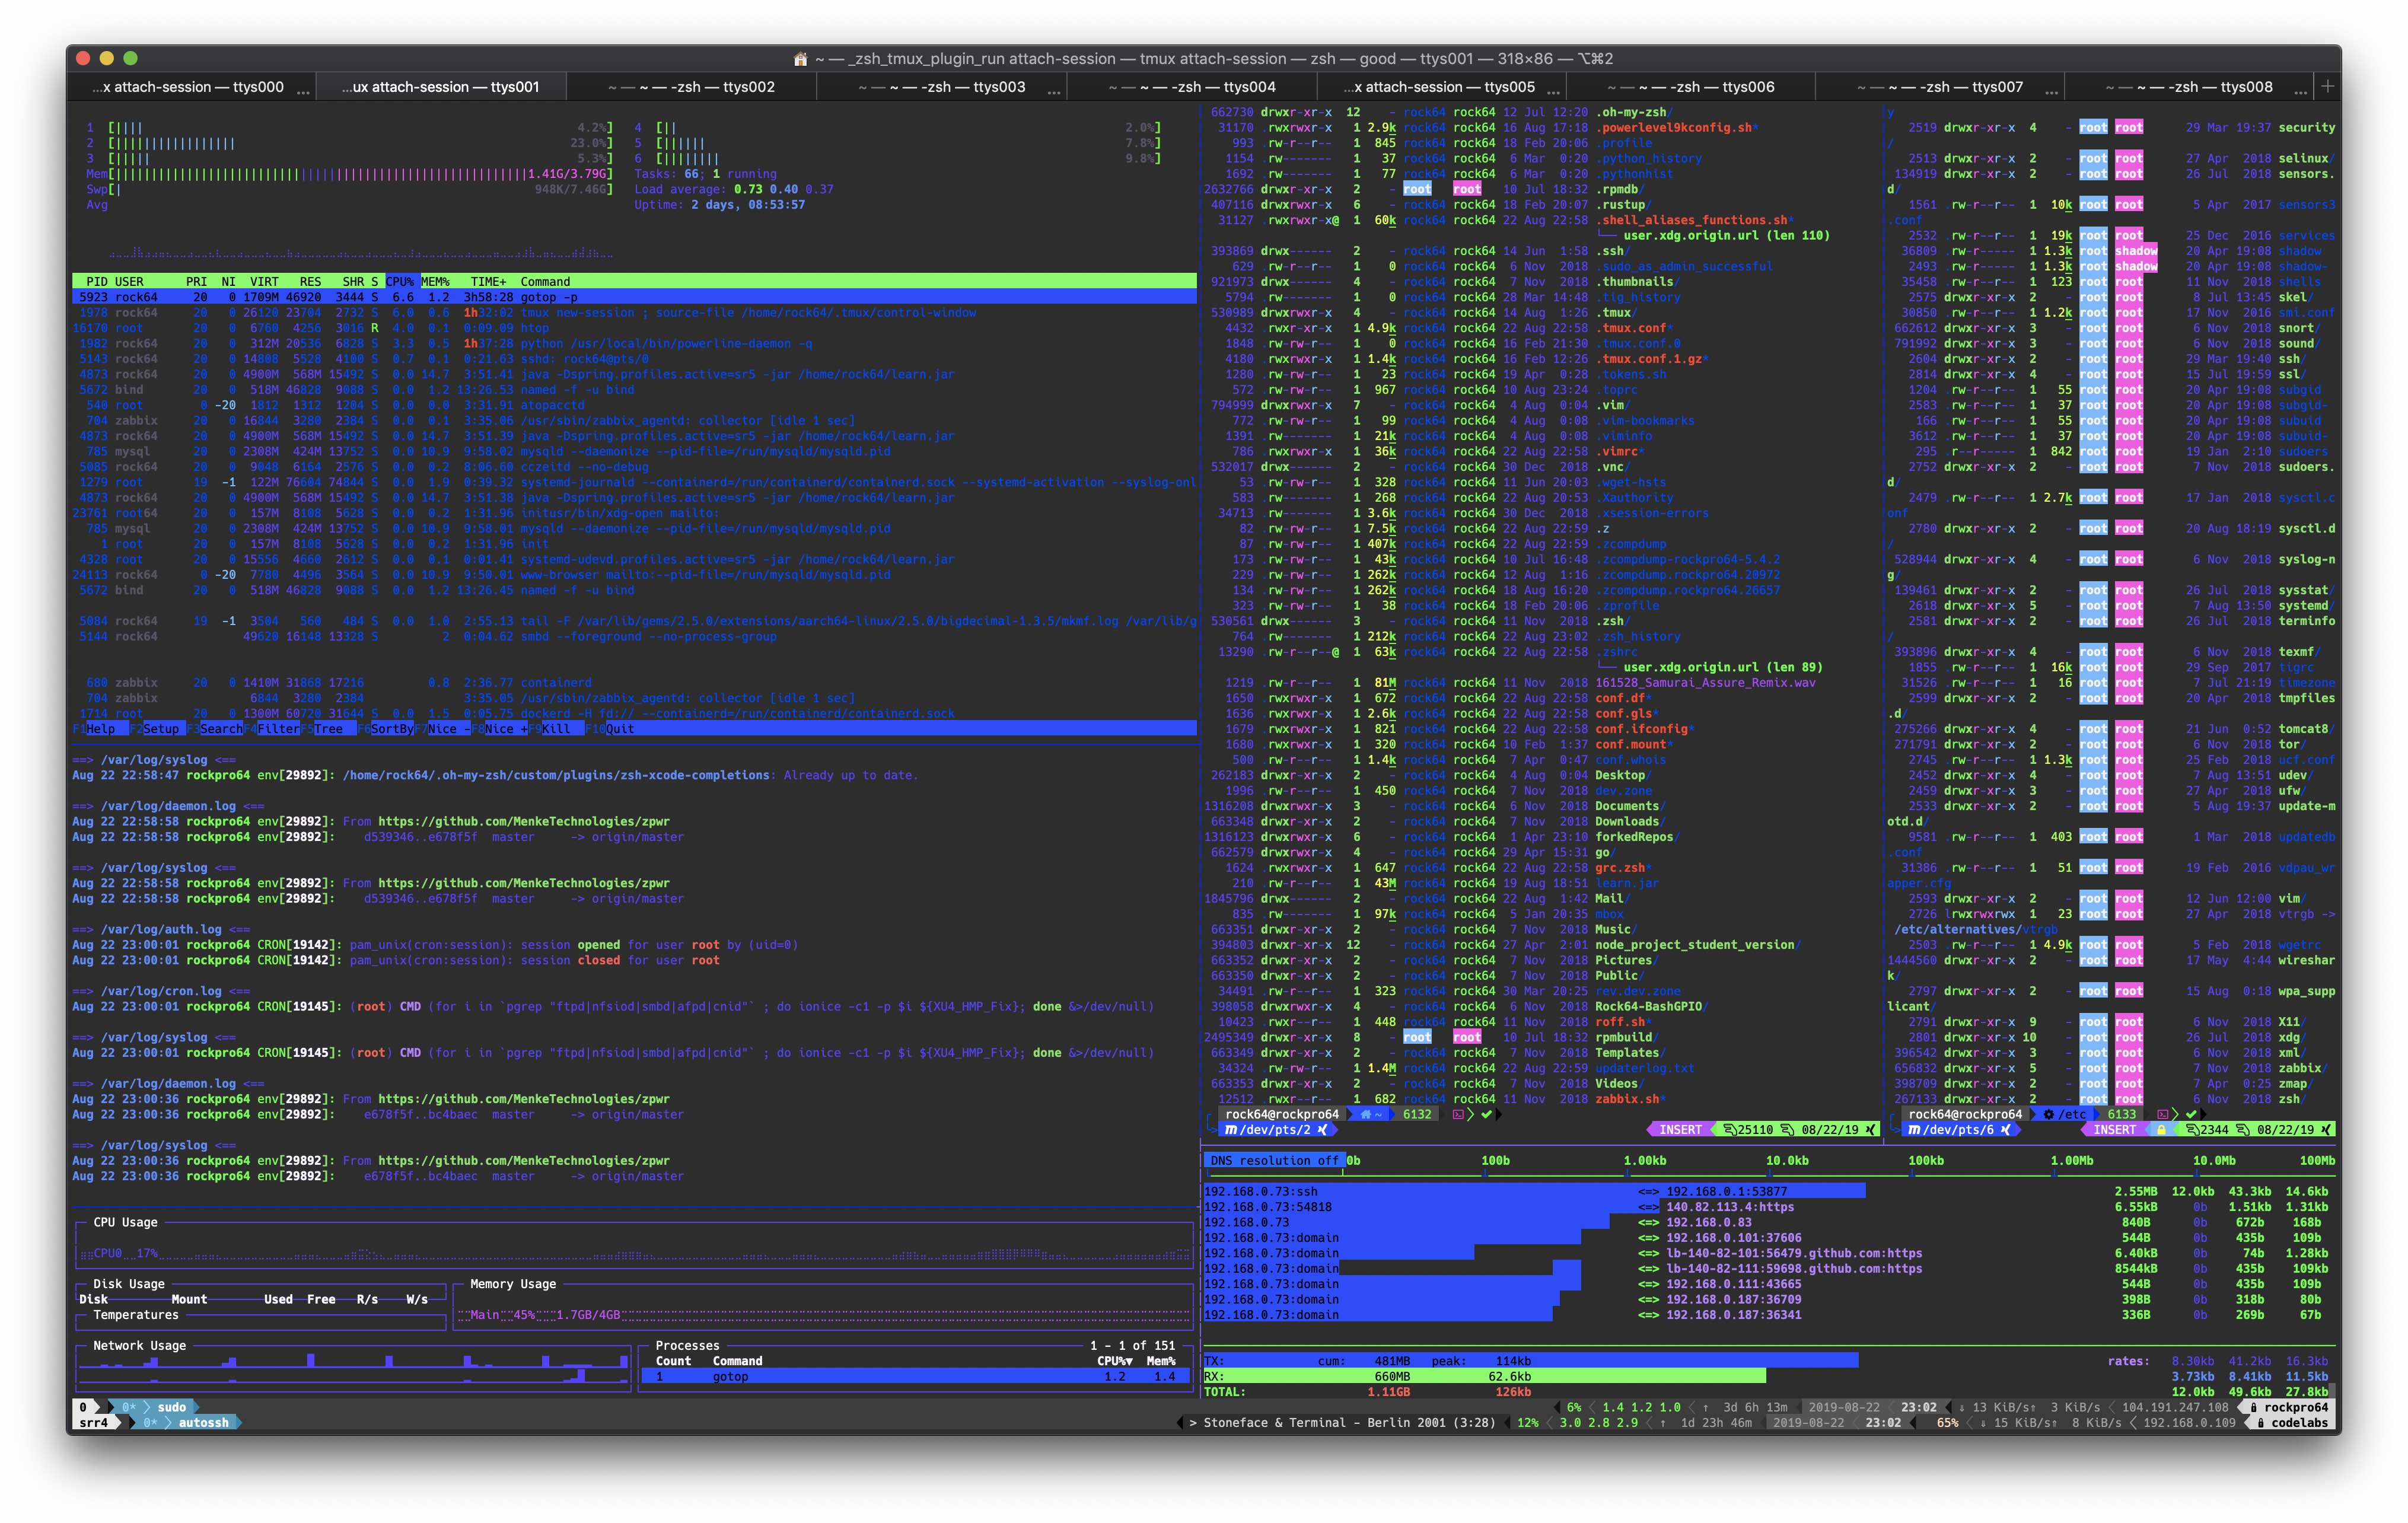Click the green checkmark in /etc shell prompt

(2191, 1114)
